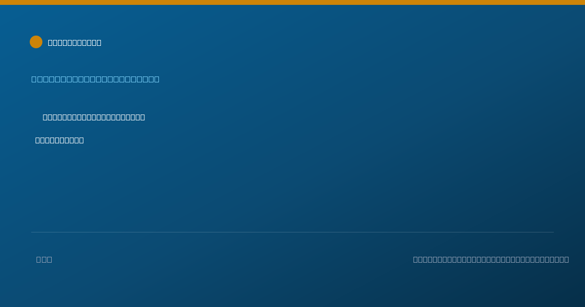585x307 pixels.
Task: Click the indented first white paragraph line
Action: click(94, 117)
